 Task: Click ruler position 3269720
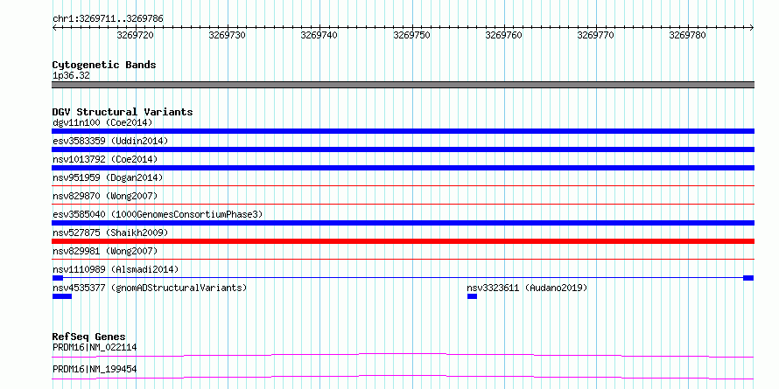(x=135, y=36)
